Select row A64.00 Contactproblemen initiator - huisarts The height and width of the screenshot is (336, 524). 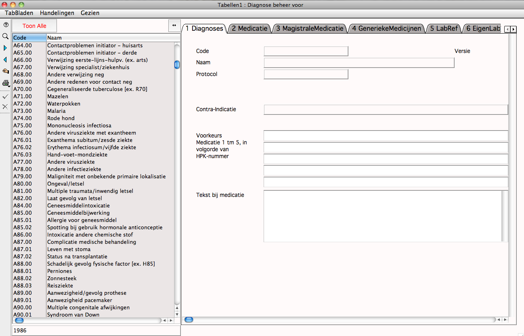pyautogui.click(x=93, y=45)
